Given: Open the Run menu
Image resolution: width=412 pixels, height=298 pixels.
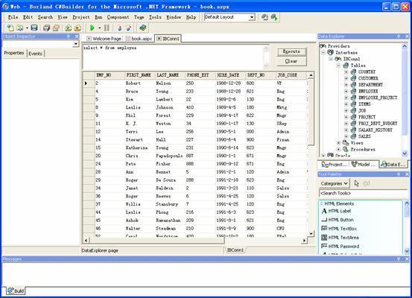Looking at the screenshot, I should tap(98, 17).
